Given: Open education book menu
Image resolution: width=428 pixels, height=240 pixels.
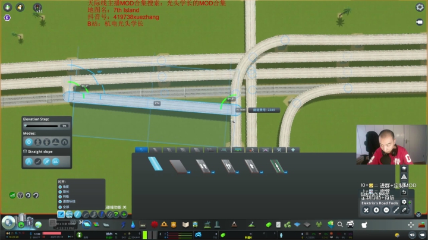Looking at the screenshot, I should [x=185, y=225].
